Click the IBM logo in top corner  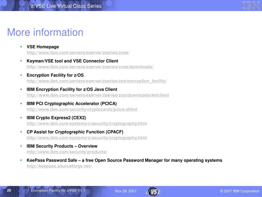[x=251, y=5]
